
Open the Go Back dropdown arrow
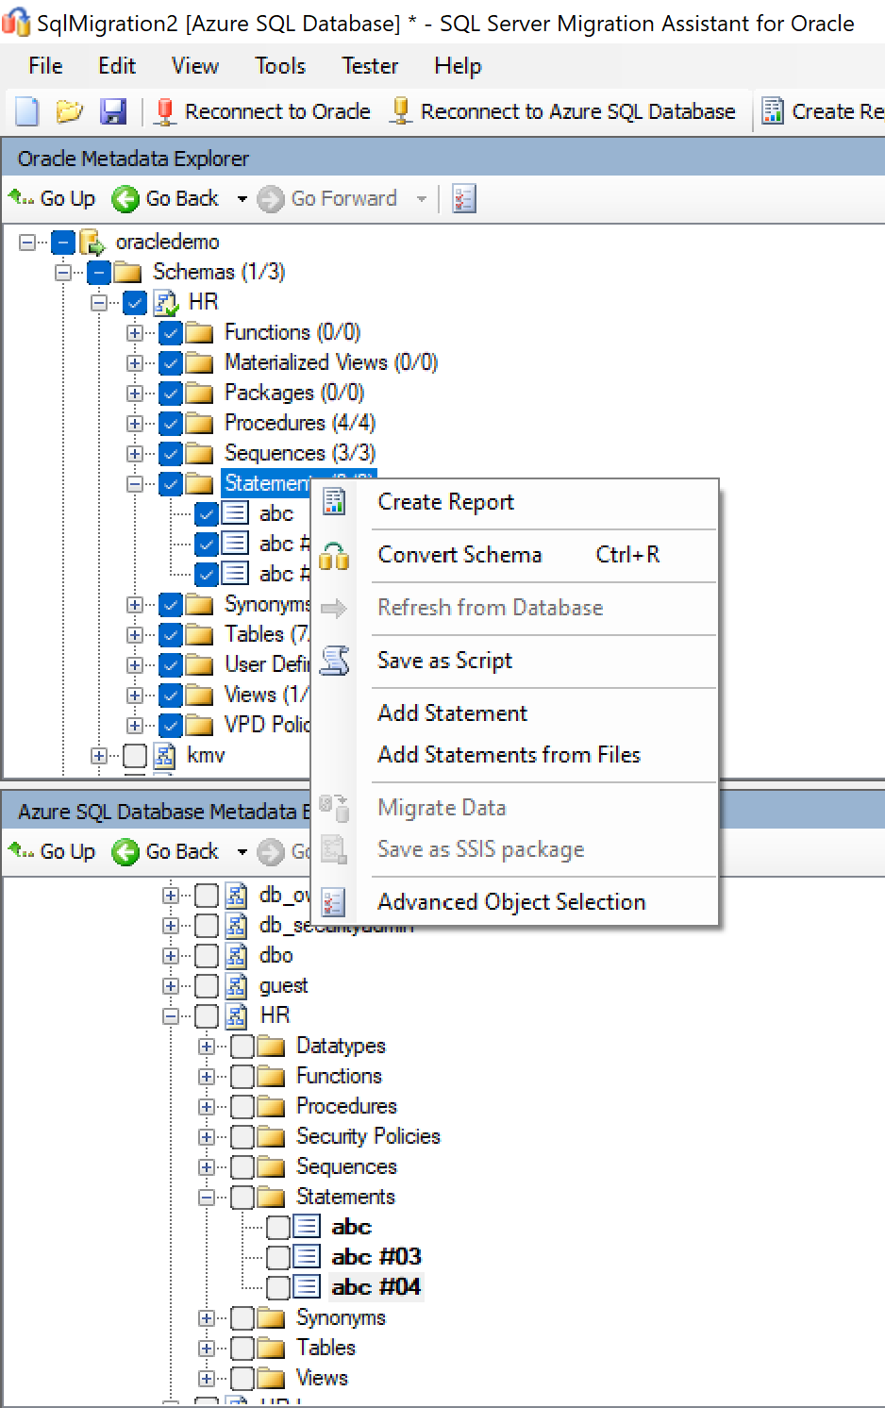coord(242,199)
